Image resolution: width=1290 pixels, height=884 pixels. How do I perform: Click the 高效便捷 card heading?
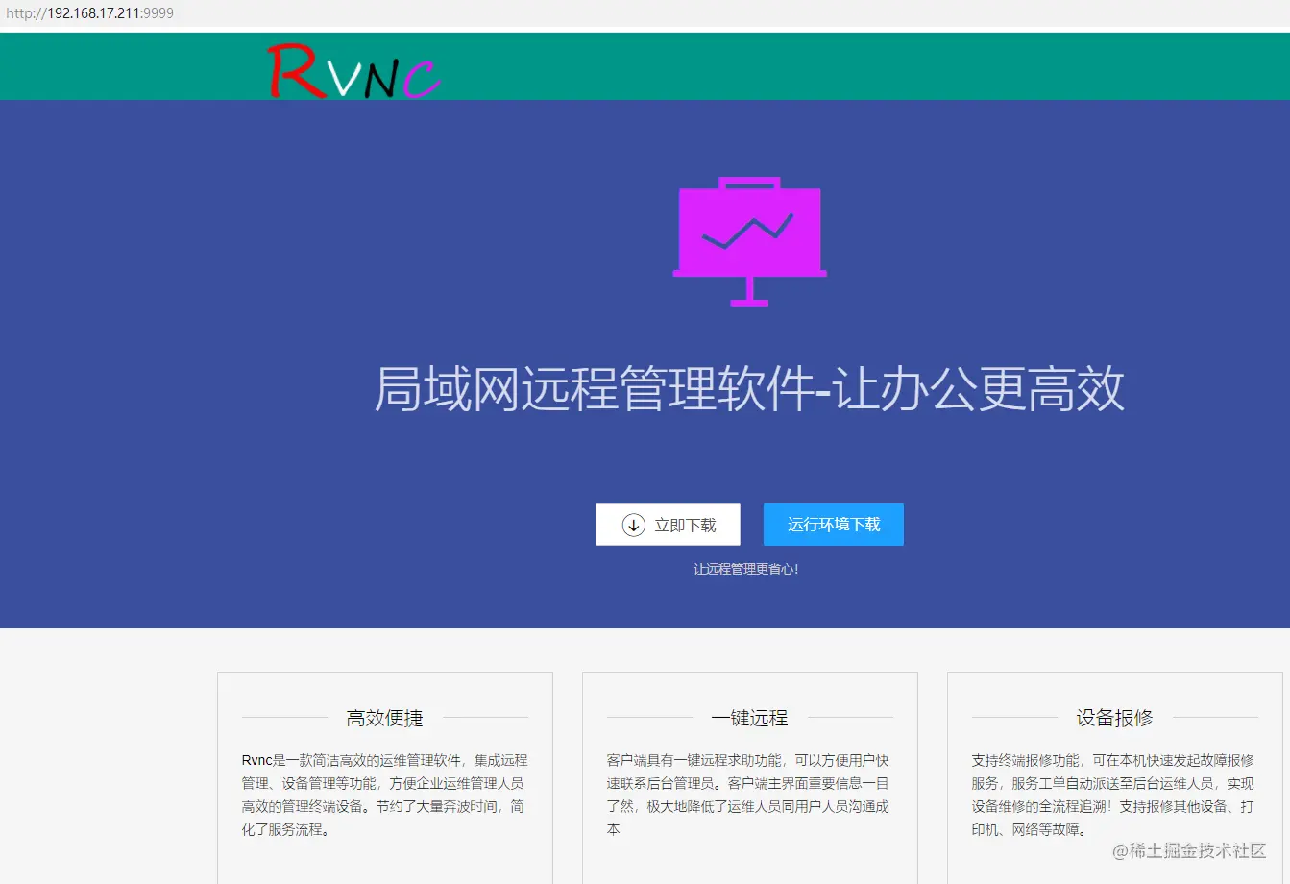click(384, 718)
